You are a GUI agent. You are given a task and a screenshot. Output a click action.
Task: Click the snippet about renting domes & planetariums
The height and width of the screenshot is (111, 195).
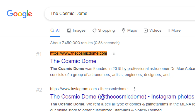click(123, 107)
